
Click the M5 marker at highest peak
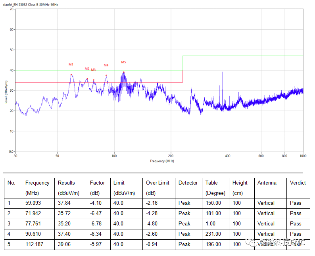(x=123, y=62)
